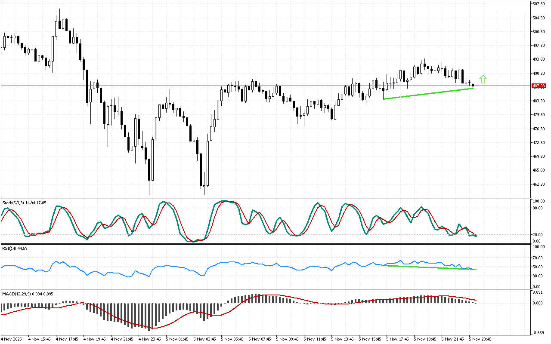Click the 462.30 price scale value
The width and height of the screenshot is (551, 344).
pyautogui.click(x=539, y=184)
